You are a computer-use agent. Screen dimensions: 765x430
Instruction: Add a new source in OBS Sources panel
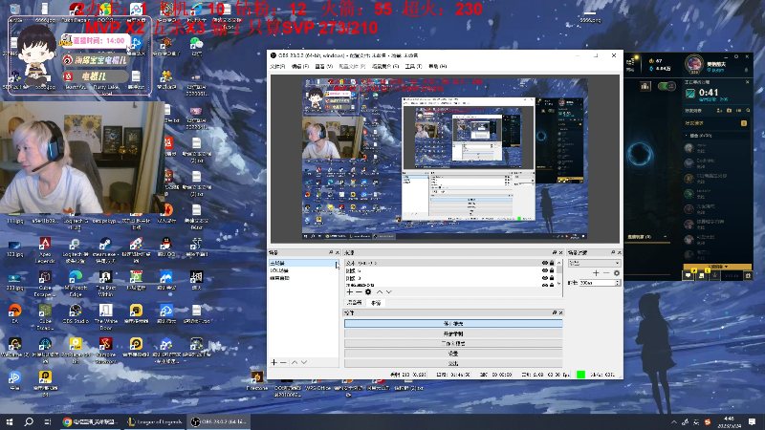click(x=349, y=292)
